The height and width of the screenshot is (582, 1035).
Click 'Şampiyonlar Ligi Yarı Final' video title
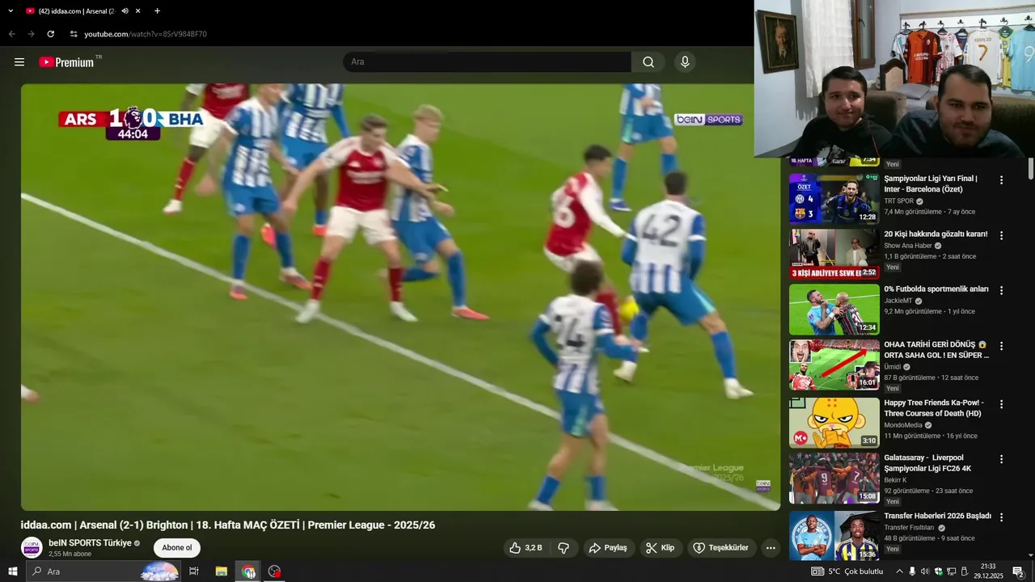(931, 183)
